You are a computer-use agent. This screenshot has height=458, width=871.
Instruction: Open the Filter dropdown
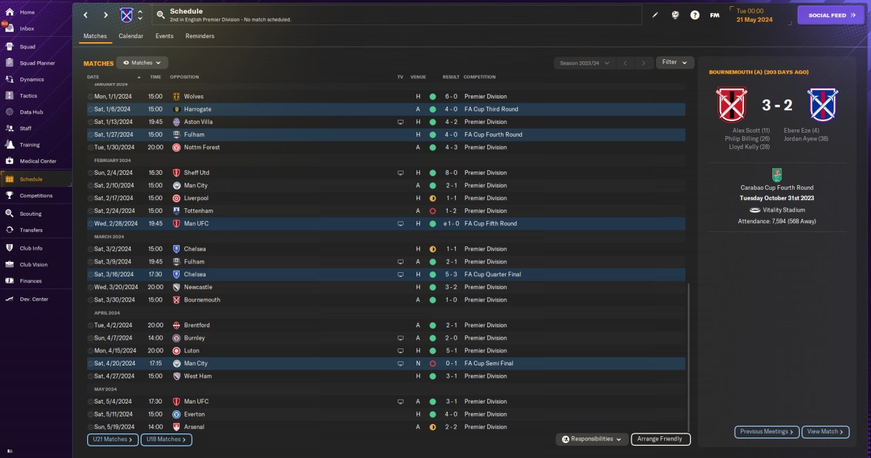click(675, 63)
